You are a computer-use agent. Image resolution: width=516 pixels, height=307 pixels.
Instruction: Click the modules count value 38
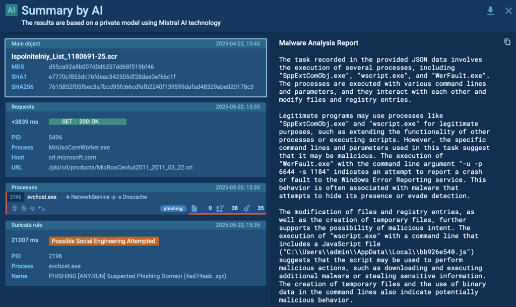pos(235,208)
